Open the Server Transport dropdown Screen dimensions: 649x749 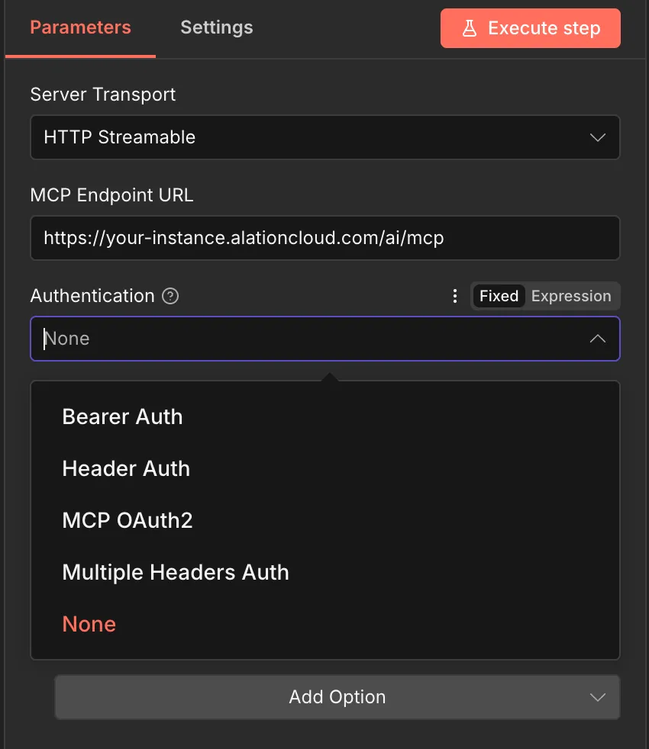[324, 137]
